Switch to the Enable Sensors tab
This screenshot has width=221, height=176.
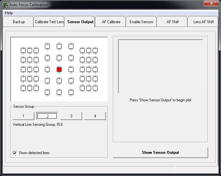(141, 22)
